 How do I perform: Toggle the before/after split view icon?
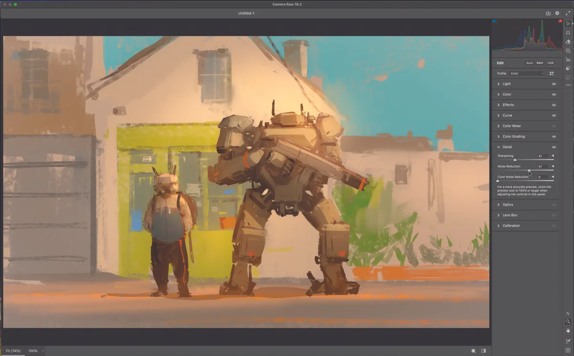(x=484, y=351)
